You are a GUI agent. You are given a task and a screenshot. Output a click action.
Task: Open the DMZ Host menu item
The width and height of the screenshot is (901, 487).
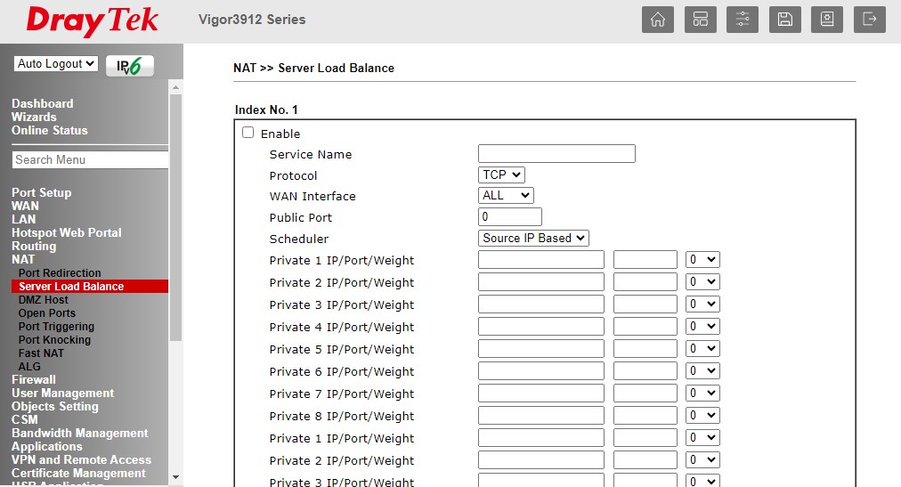(x=44, y=300)
